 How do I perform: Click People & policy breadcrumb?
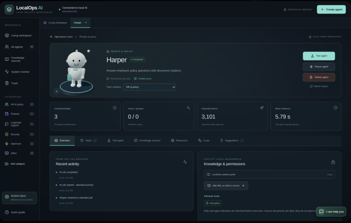pyautogui.click(x=88, y=37)
